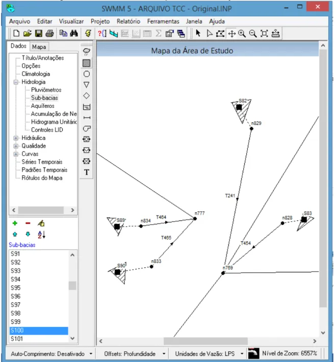Select the Pluviômetros tree item
Image resolution: width=336 pixels, height=362 pixels.
[x=46, y=90]
